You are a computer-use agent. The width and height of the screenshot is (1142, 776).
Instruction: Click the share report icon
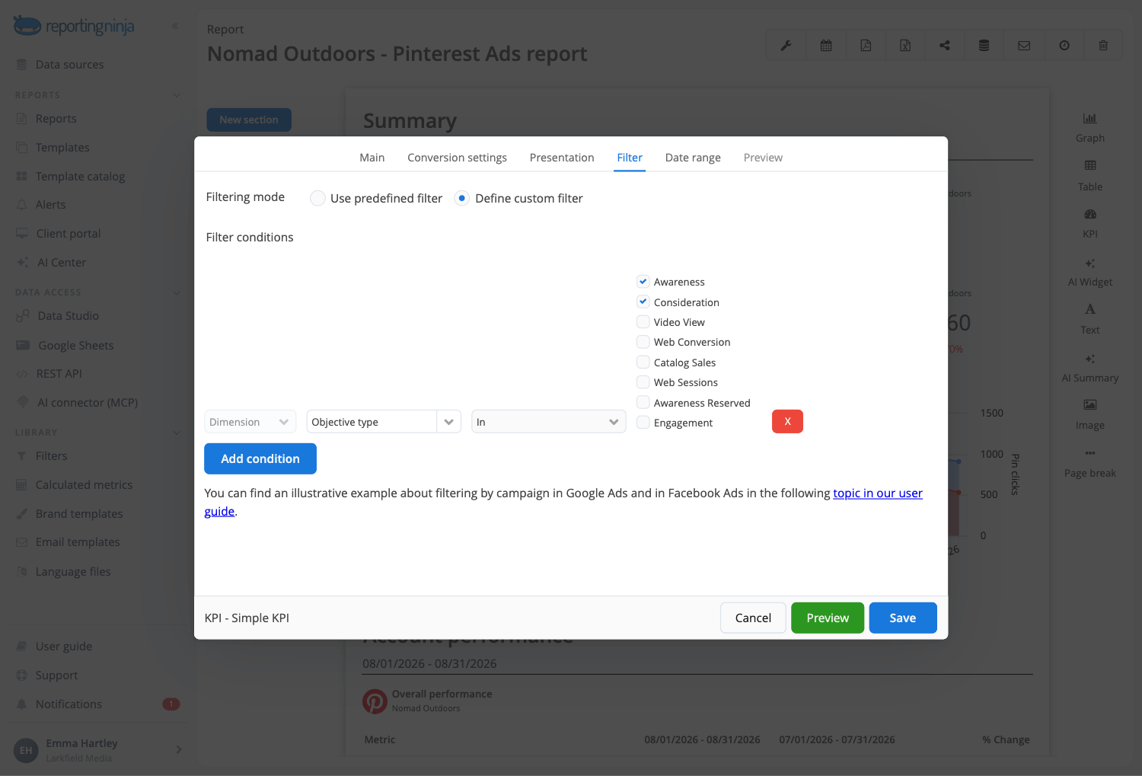pos(945,46)
